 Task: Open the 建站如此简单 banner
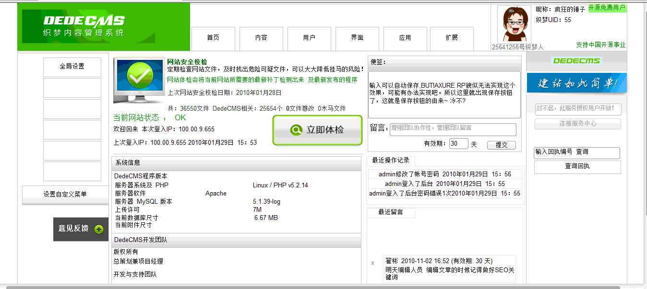click(x=576, y=83)
